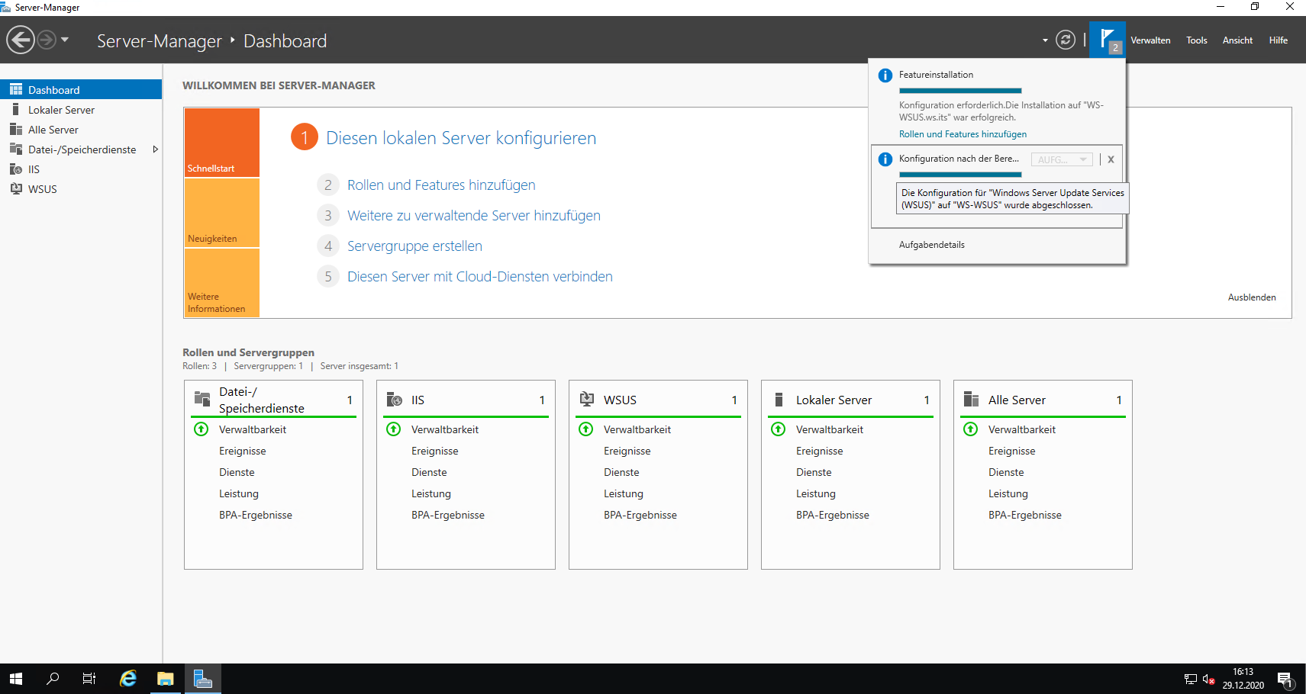Open the Ansicht menu

point(1237,40)
